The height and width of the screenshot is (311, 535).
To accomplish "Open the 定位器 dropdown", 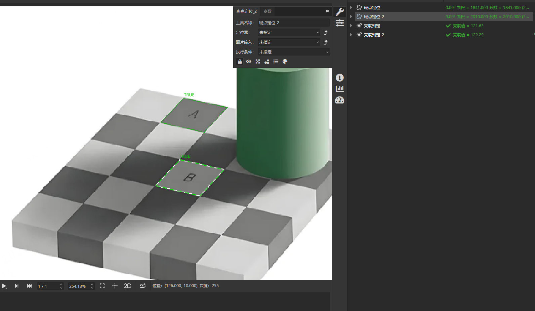I will coord(289,33).
